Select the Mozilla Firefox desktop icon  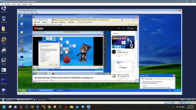point(4,41)
